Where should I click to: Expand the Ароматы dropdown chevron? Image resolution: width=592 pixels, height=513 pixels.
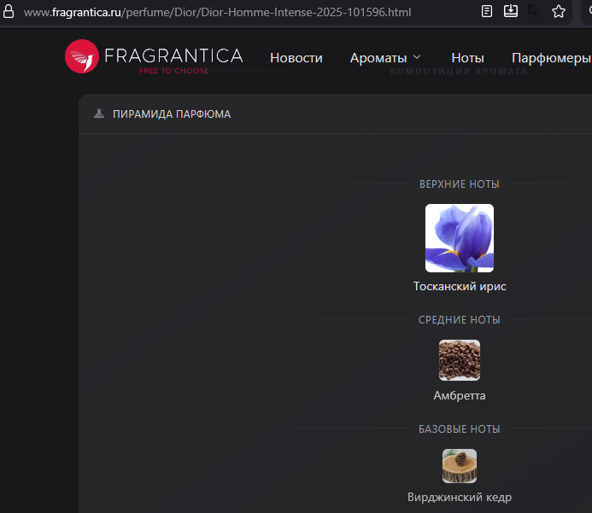[417, 57]
